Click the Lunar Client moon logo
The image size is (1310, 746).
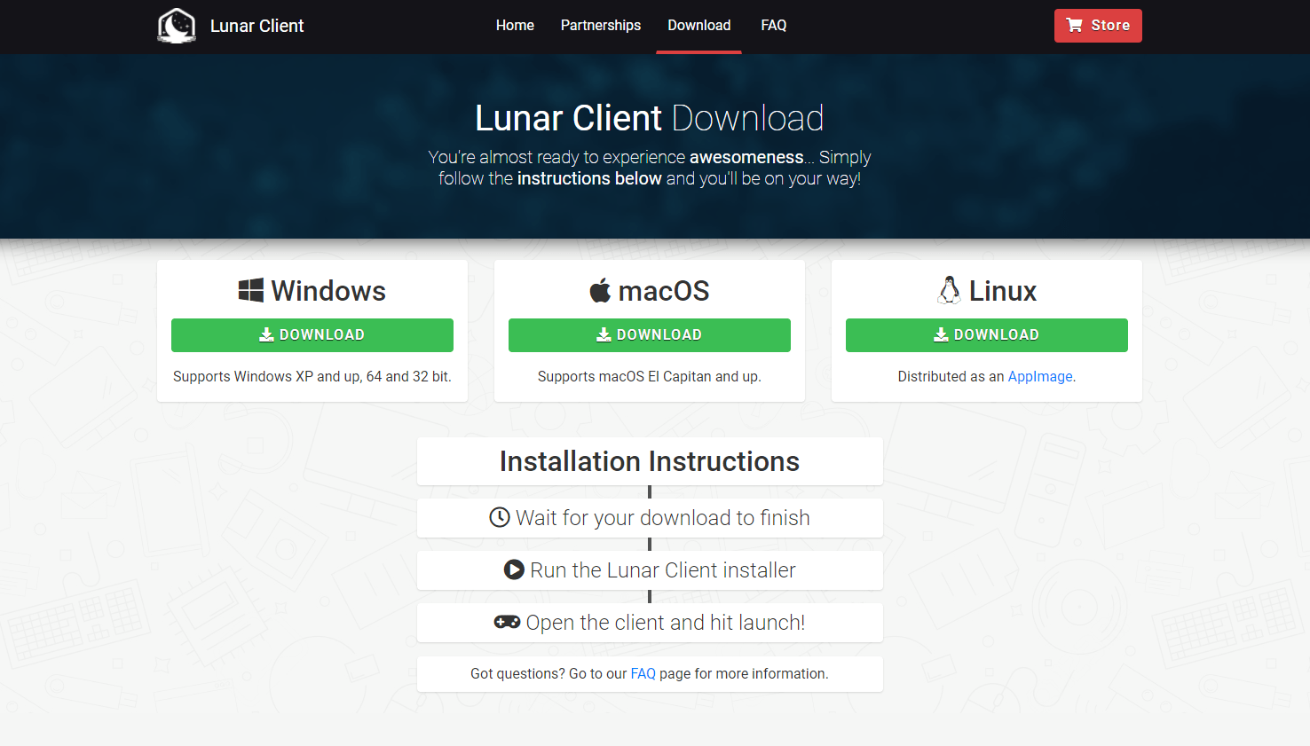coord(177,26)
